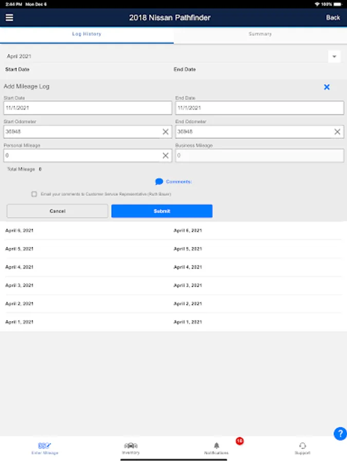Image resolution: width=347 pixels, height=463 pixels.
Task: Submit the mileage log
Action: [162, 211]
